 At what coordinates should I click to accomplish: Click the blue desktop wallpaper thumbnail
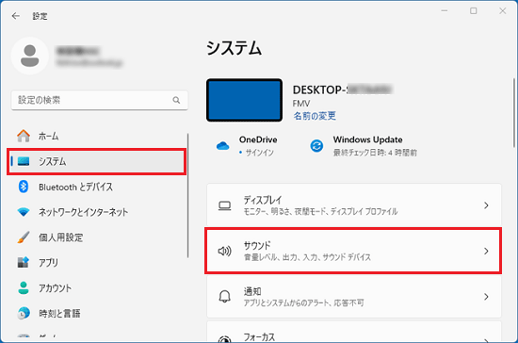pyautogui.click(x=245, y=100)
